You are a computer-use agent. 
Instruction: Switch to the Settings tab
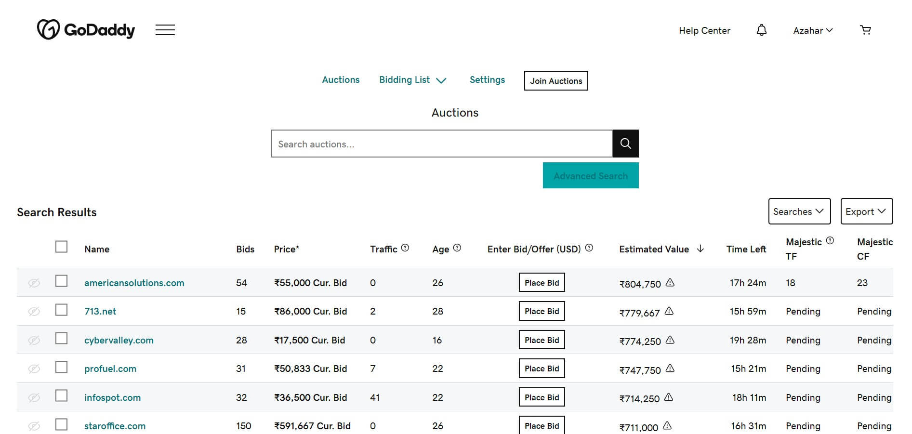coord(487,79)
